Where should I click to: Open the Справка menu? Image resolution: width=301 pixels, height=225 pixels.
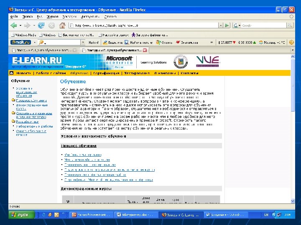[x=110, y=17]
